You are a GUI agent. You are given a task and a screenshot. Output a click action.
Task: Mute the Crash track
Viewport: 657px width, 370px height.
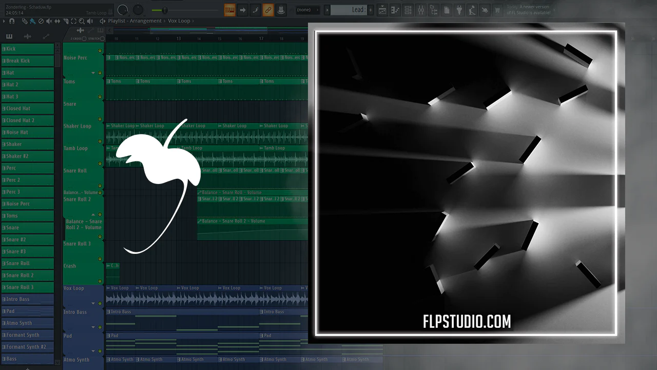click(x=100, y=281)
